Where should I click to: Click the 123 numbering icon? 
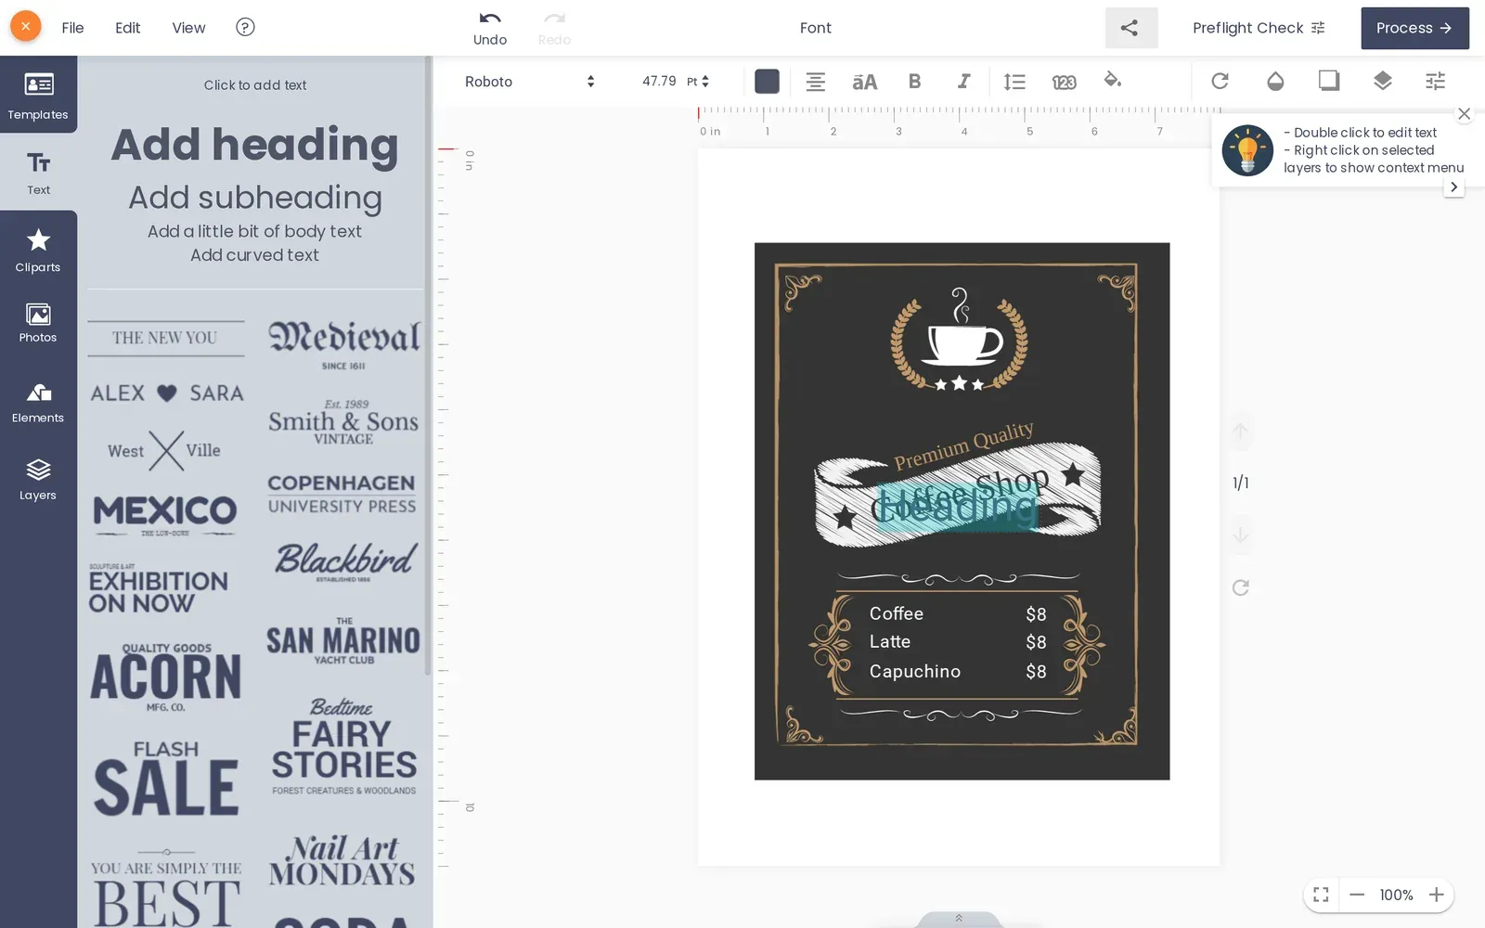pyautogui.click(x=1064, y=82)
